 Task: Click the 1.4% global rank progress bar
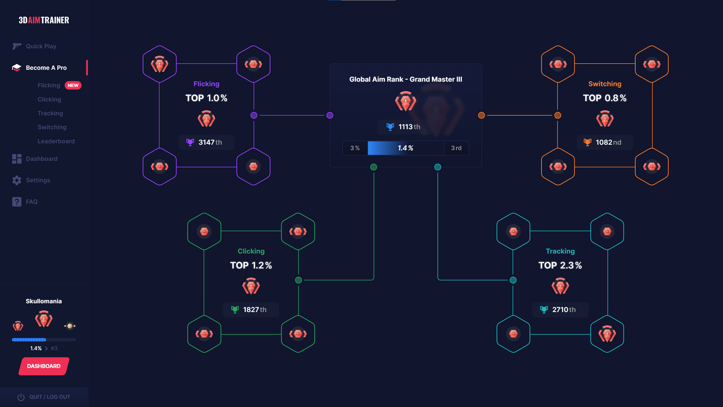click(405, 148)
